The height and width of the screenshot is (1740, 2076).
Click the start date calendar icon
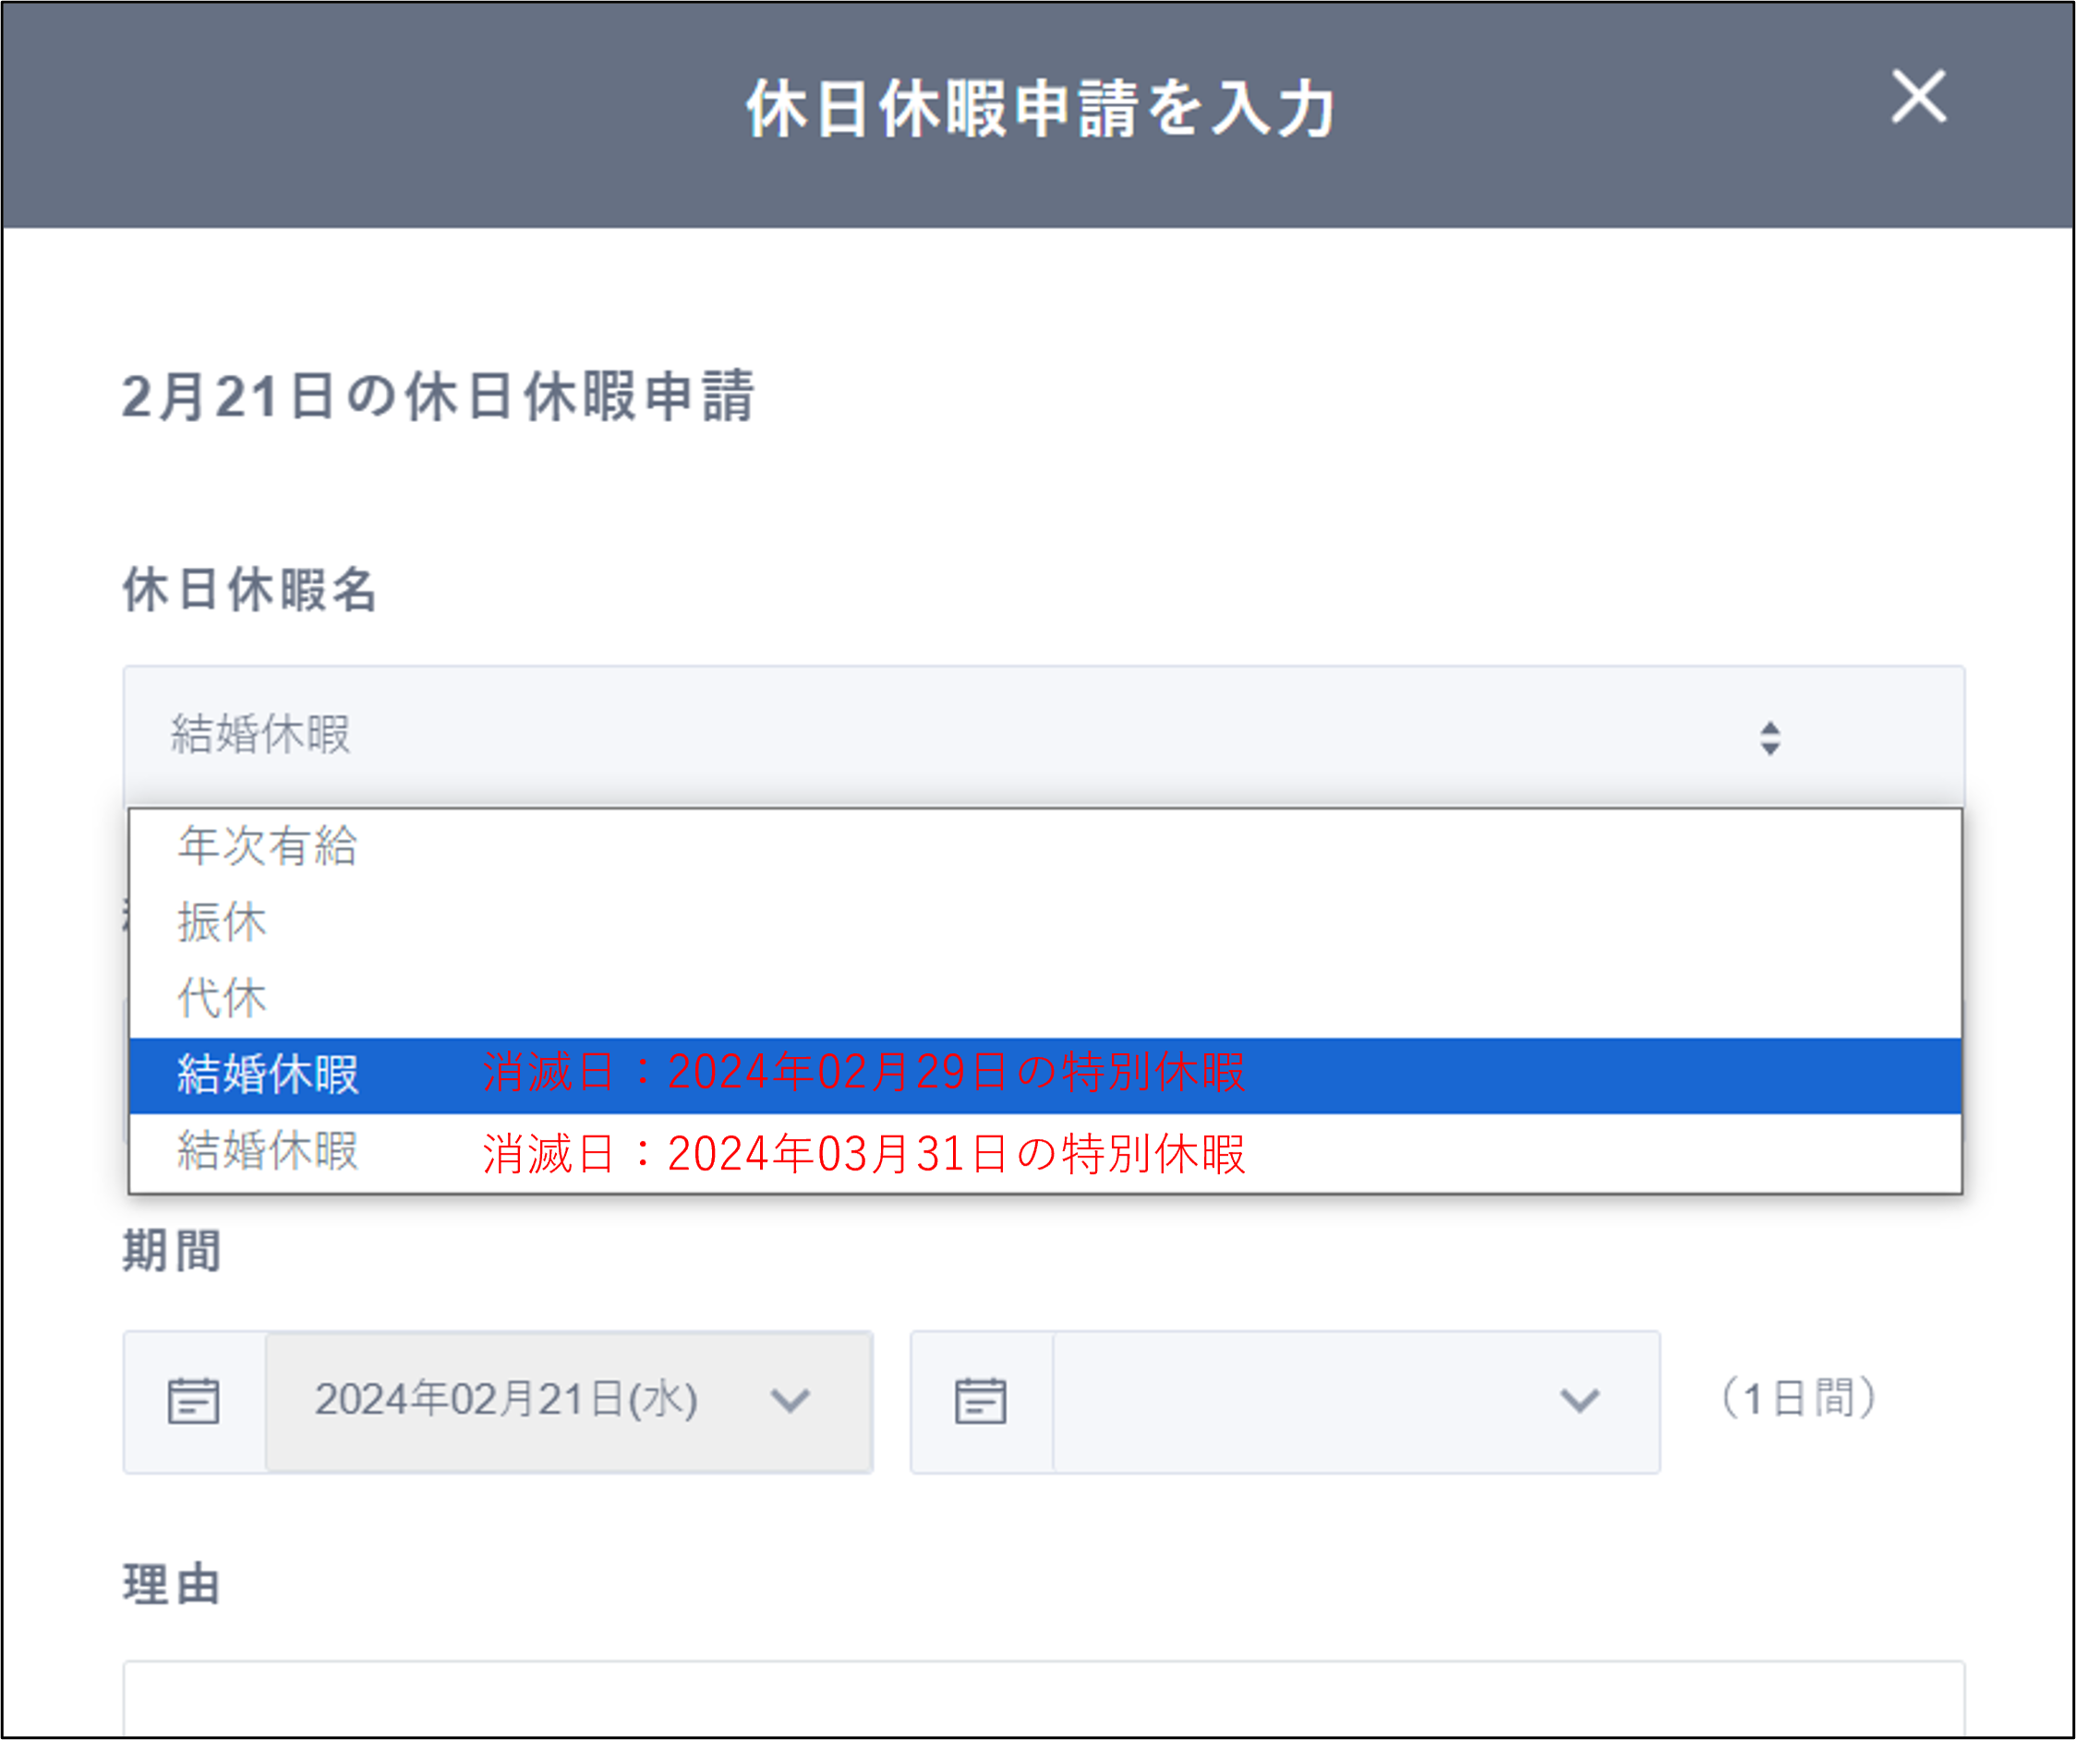pyautogui.click(x=193, y=1401)
